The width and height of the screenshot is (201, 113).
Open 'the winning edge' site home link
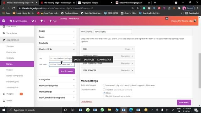coord(18,21)
